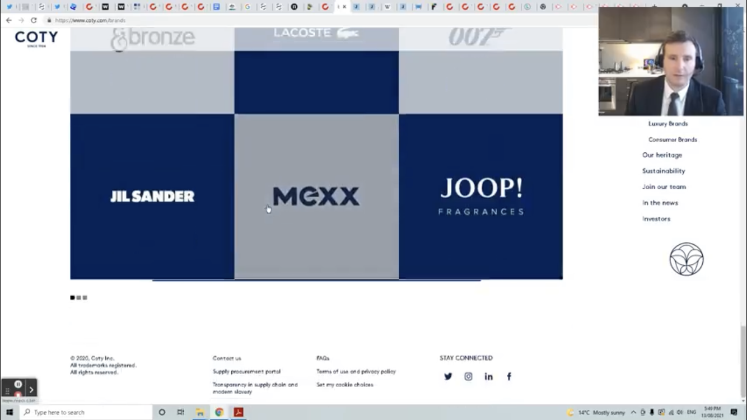Viewport: 747px width, 420px height.
Task: Open the Supply procurement portal link
Action: [x=246, y=371]
